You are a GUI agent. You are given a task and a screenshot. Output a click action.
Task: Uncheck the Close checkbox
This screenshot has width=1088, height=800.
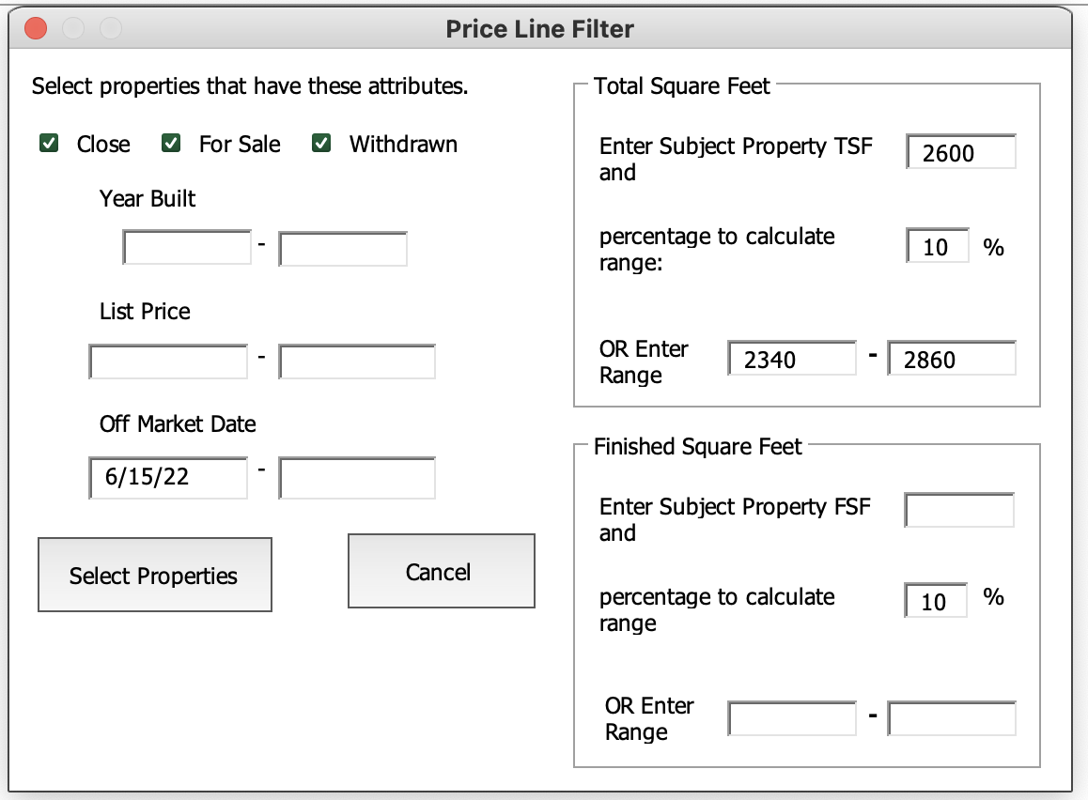[x=49, y=144]
